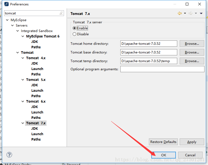Click the Tomcat base directory field
The width and height of the screenshot is (208, 165).
[149, 52]
